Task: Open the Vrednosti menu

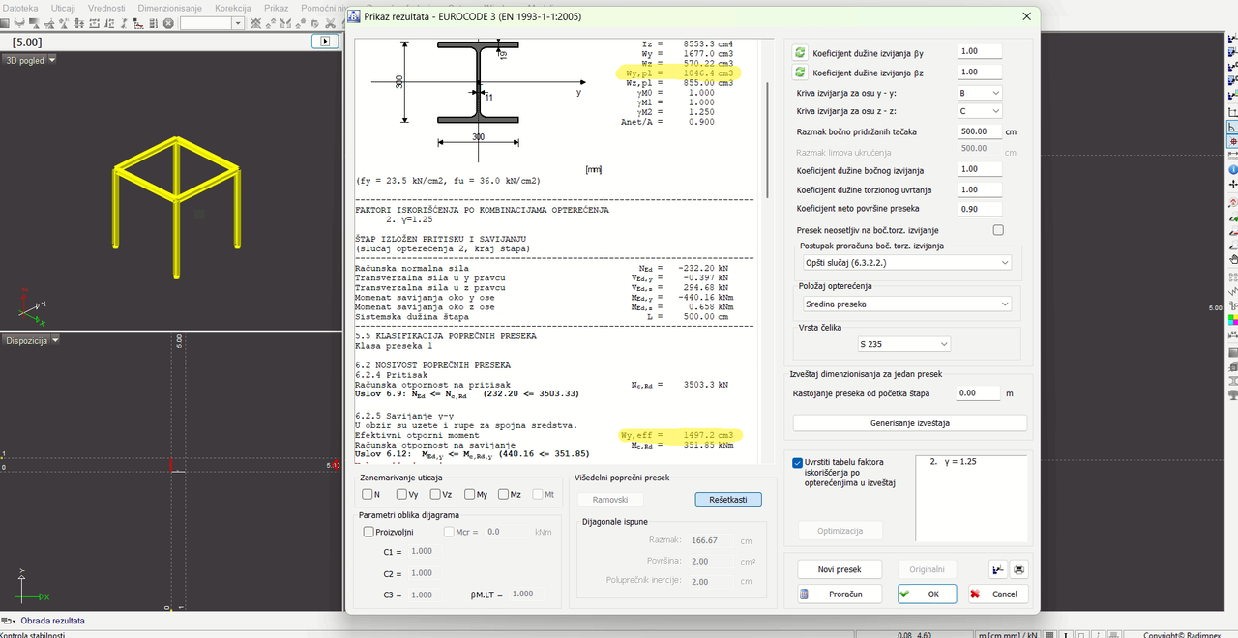Action: [x=106, y=8]
